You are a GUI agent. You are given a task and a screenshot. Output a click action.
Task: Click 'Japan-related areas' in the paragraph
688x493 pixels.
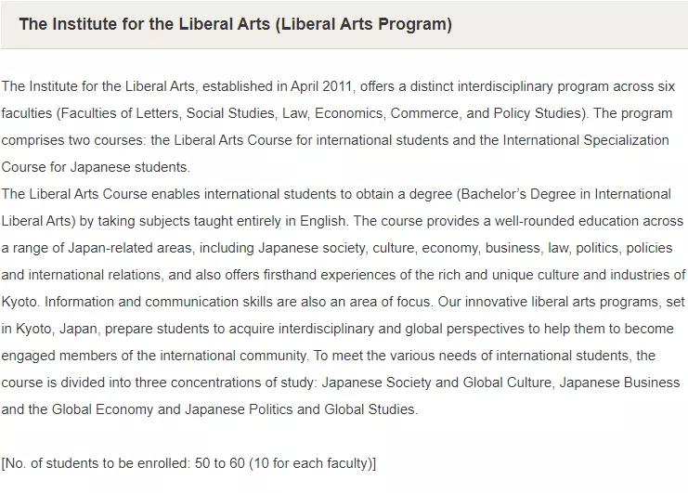coord(130,248)
